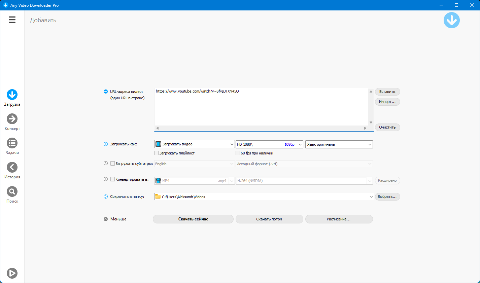Viewport: 480px width, 283px height.
Task: Open the Загружать видео dropdown
Action: coord(194,144)
